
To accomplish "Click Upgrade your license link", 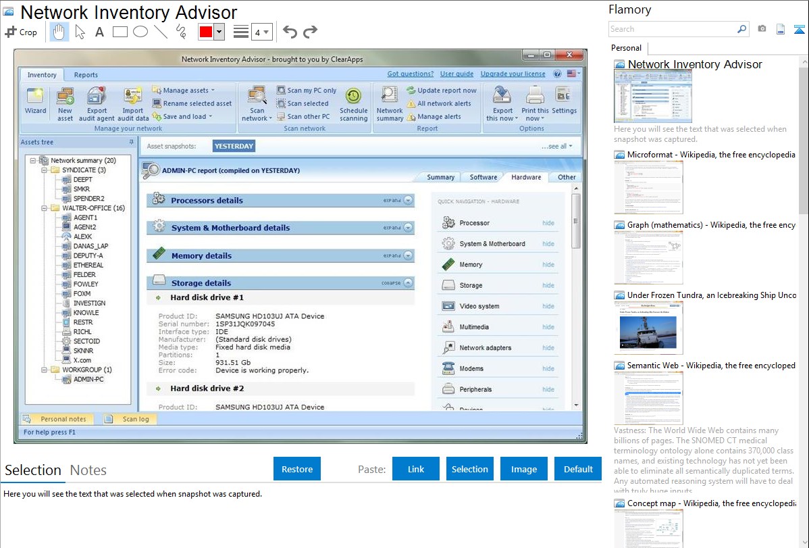I will (x=513, y=74).
